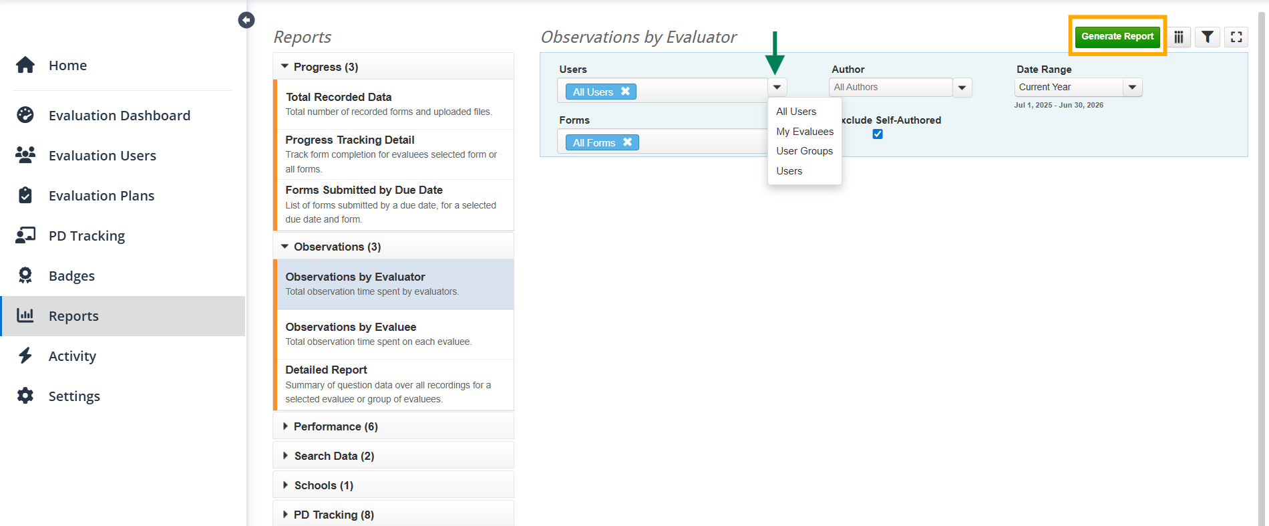Expand the Search Data (2) section
The image size is (1269, 526).
pyautogui.click(x=393, y=456)
